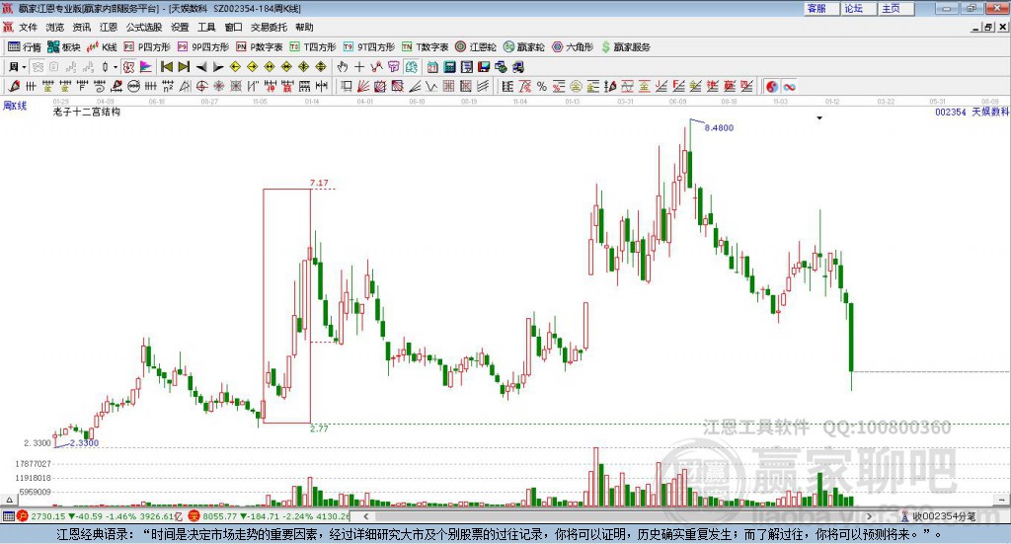Collapse volume panel with triangle button
Screen dimensions: 1011x544
coord(8,500)
